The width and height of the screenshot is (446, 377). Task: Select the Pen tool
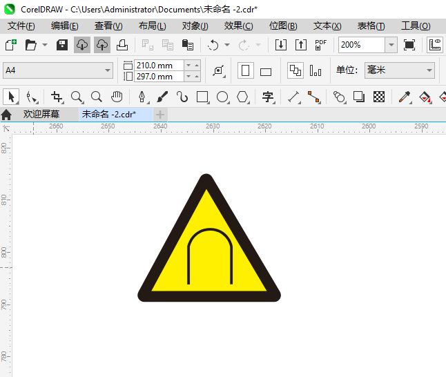pyautogui.click(x=142, y=97)
